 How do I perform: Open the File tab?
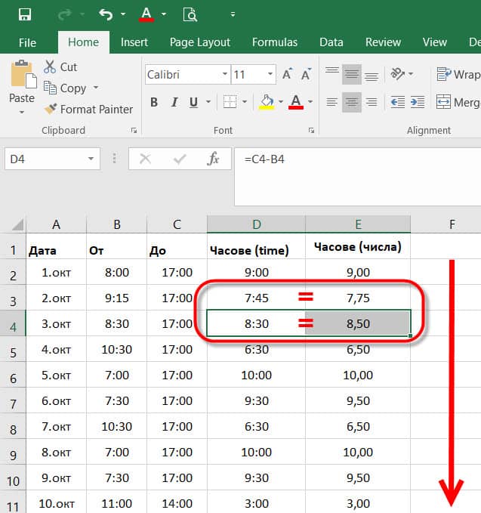pos(27,42)
